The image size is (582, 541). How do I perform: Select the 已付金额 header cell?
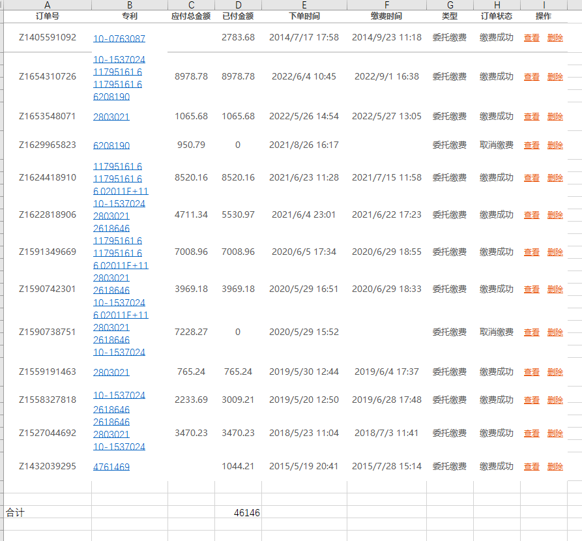pyautogui.click(x=239, y=16)
